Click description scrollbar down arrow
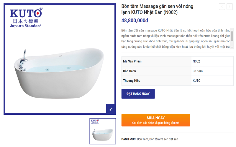The height and width of the screenshot is (147, 236). click(x=232, y=47)
